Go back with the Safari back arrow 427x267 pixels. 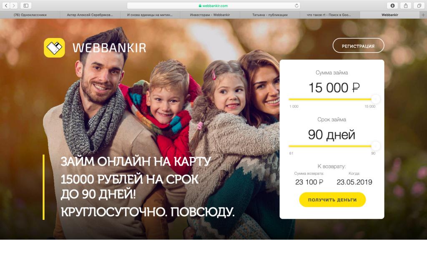[6, 5]
